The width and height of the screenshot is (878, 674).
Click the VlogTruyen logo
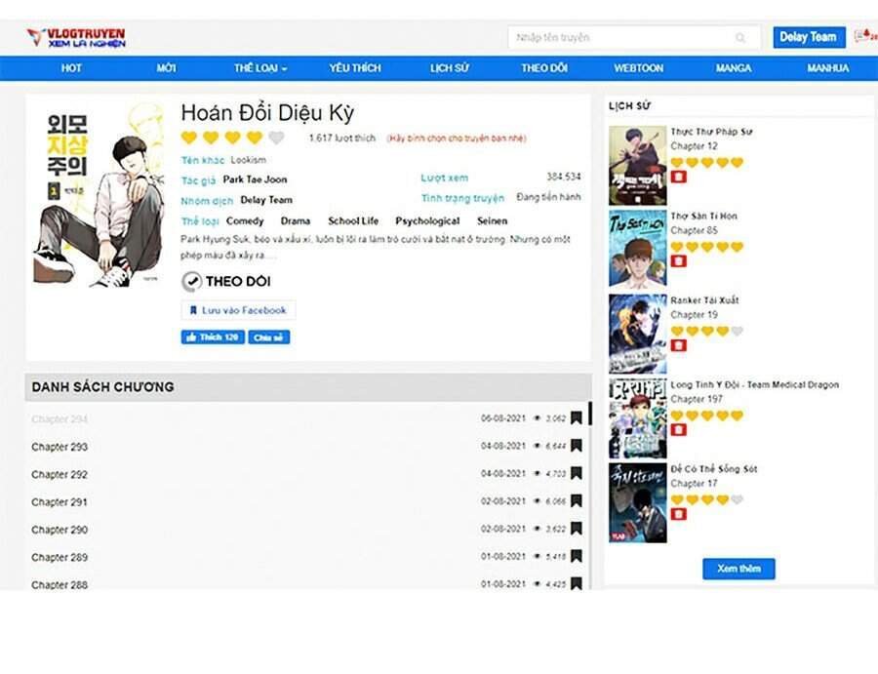tap(76, 38)
